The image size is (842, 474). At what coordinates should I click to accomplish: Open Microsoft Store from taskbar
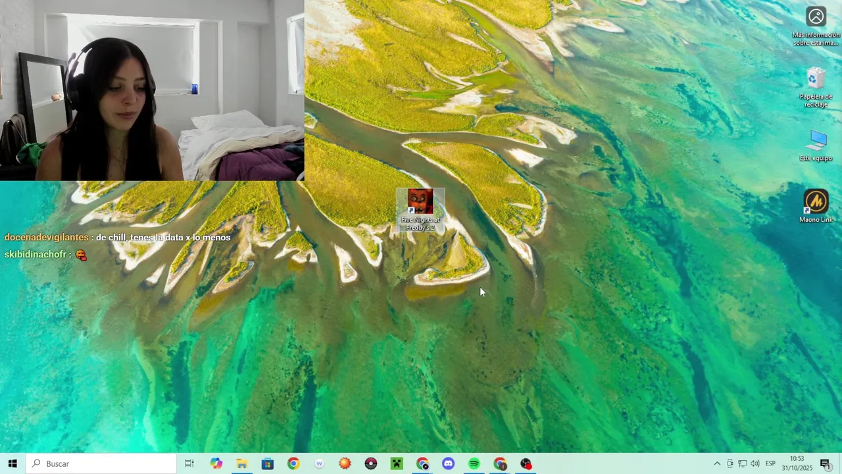click(268, 463)
